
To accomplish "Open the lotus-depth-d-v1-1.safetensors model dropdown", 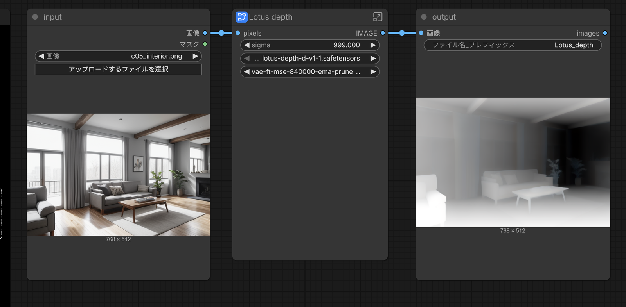I will pyautogui.click(x=310, y=59).
